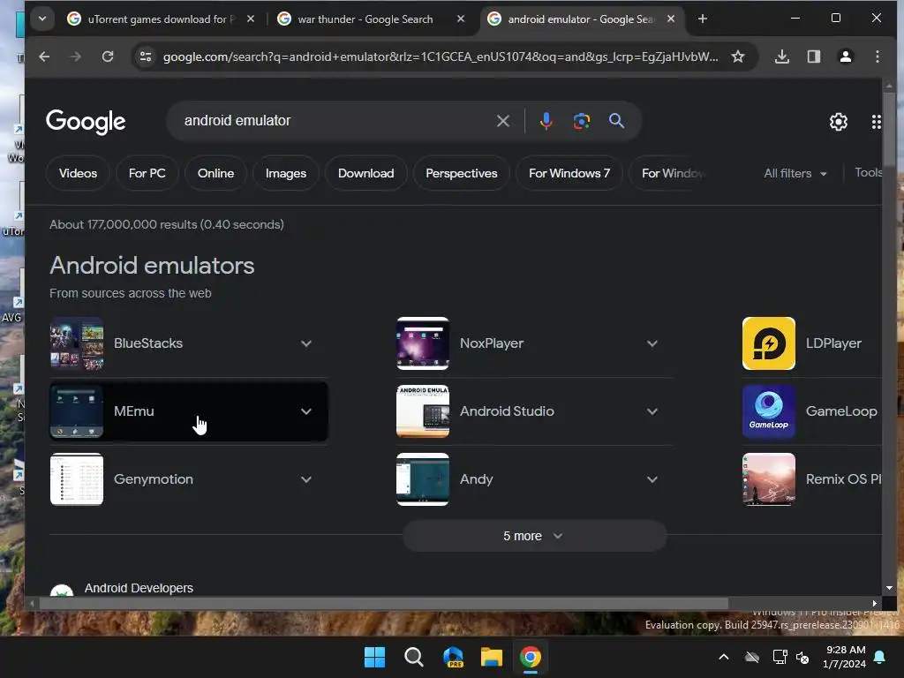Go back to the previous page
904x678 pixels.
44,56
